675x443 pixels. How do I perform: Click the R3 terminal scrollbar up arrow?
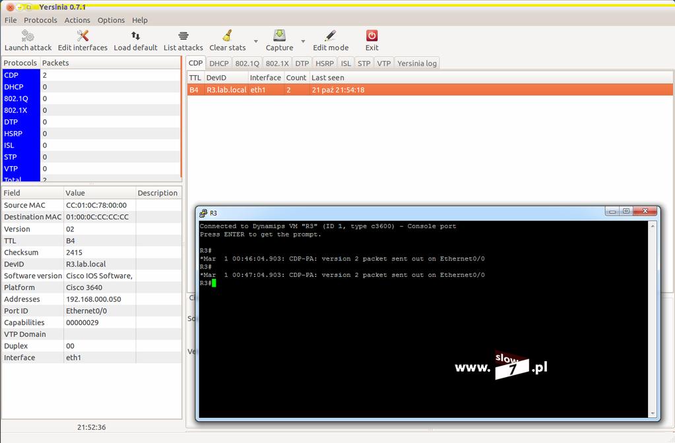(x=653, y=226)
